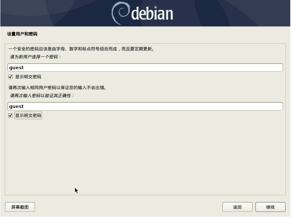The height and width of the screenshot is (217, 291).
Task: Click the 显示明文密码 label under first field
Action: (x=28, y=77)
